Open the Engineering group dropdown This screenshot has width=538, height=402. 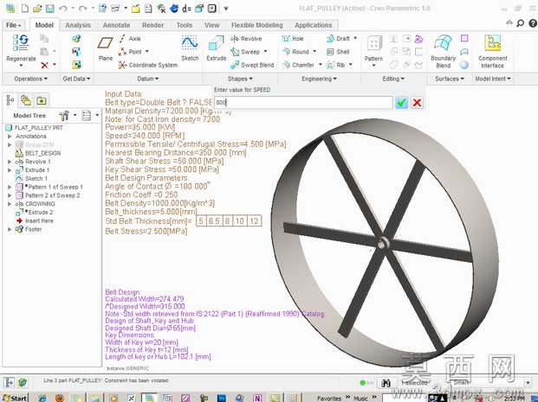point(319,79)
